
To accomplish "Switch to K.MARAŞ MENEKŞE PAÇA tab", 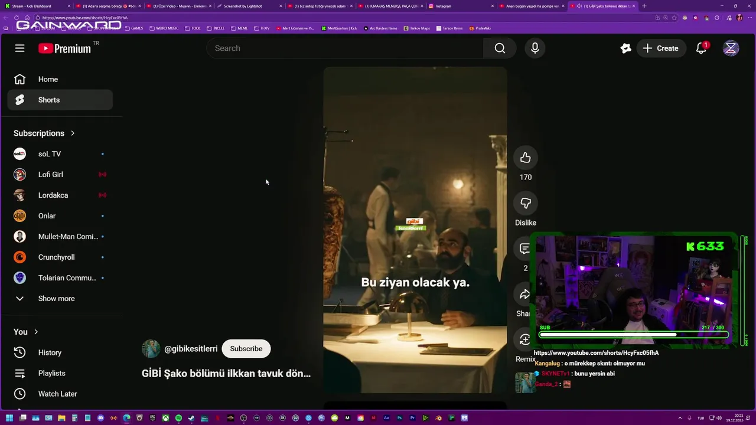I will click(x=390, y=6).
